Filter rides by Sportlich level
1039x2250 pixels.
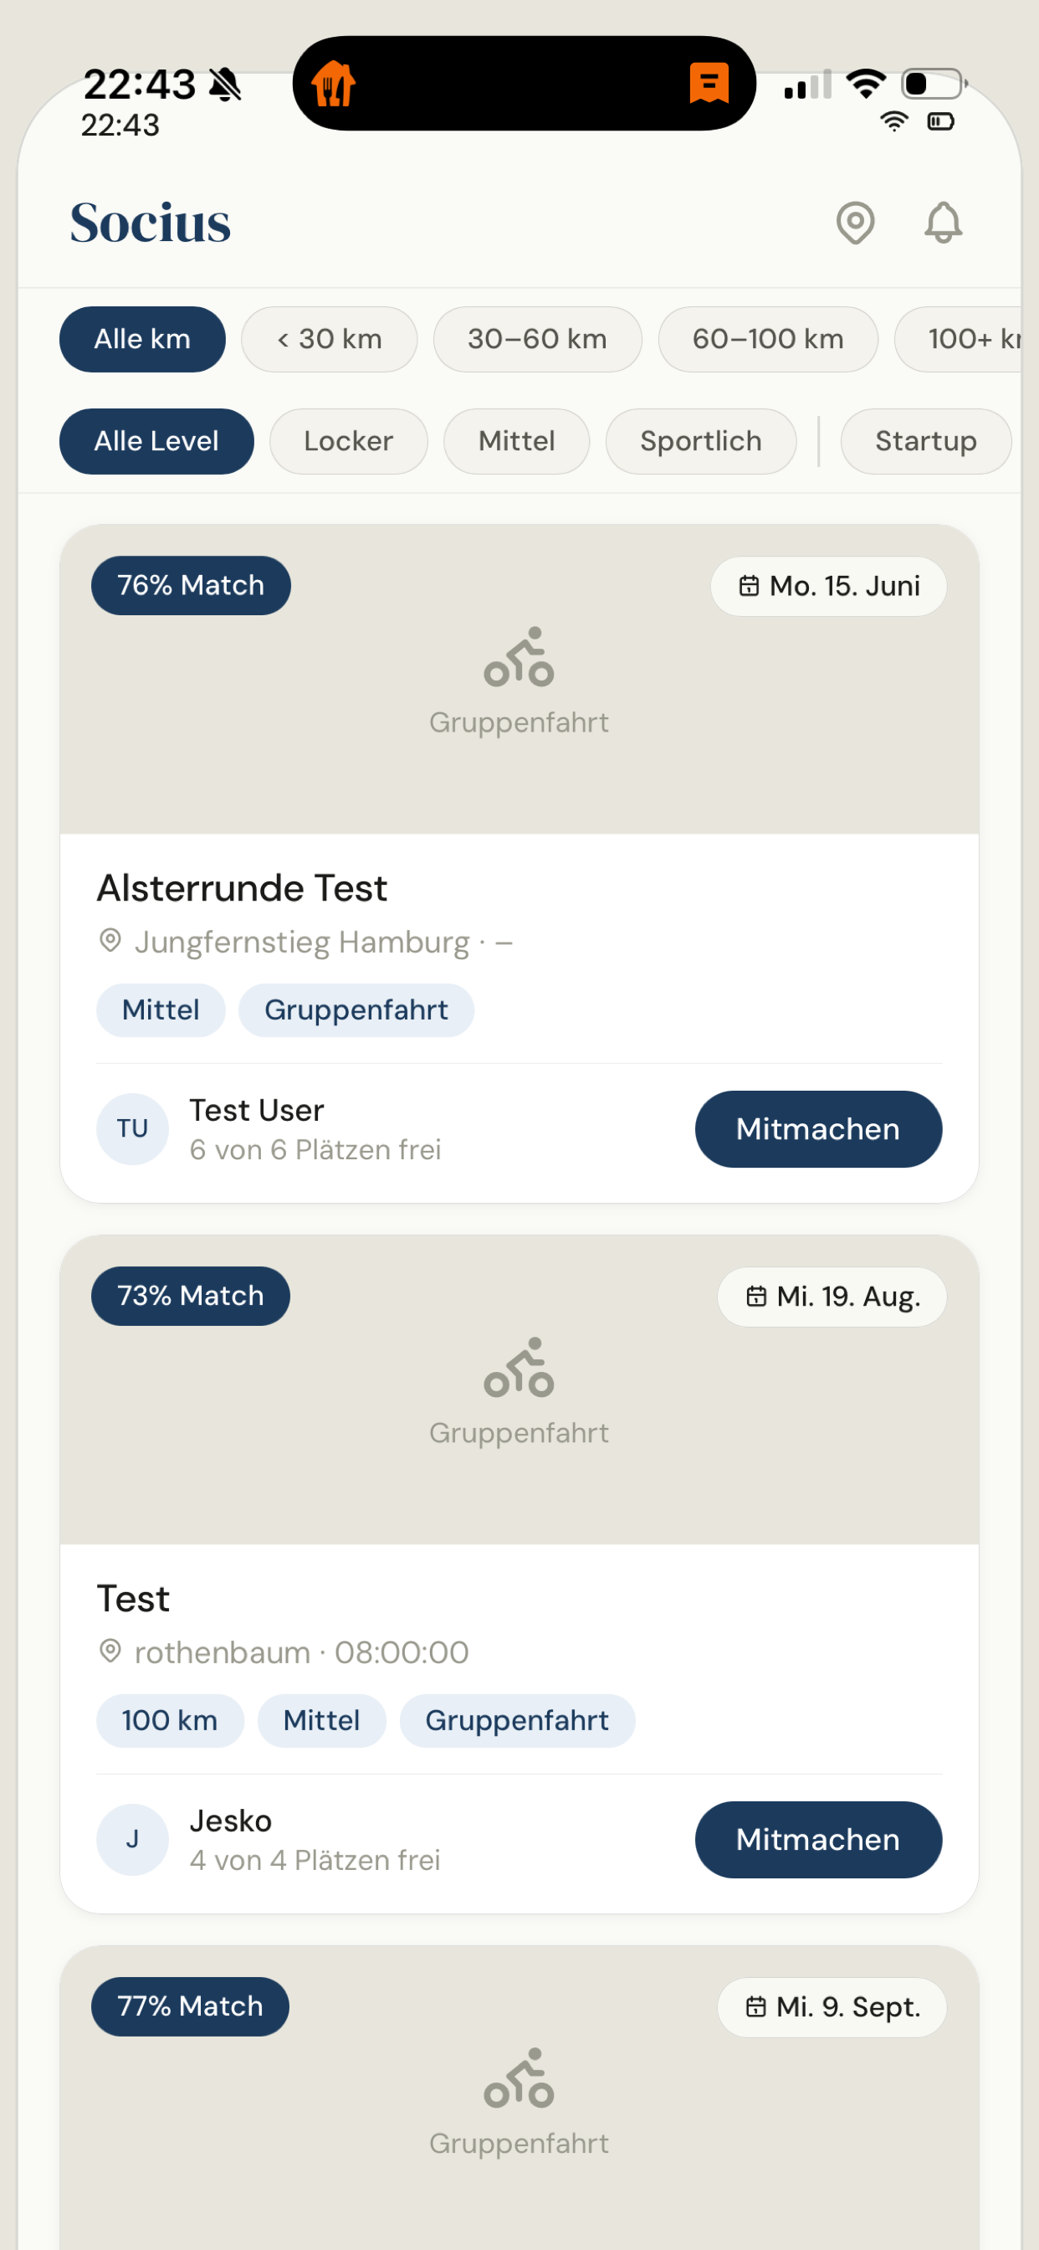[x=700, y=441]
